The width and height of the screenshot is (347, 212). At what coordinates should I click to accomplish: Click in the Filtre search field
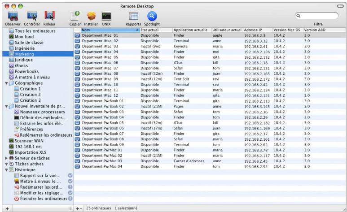pos(316,16)
